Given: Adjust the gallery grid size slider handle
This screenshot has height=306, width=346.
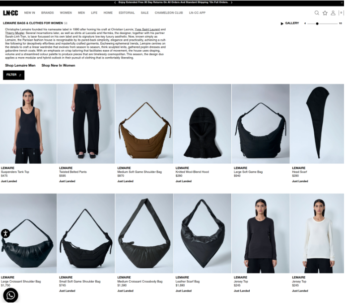Looking at the screenshot, I should click(x=317, y=23).
